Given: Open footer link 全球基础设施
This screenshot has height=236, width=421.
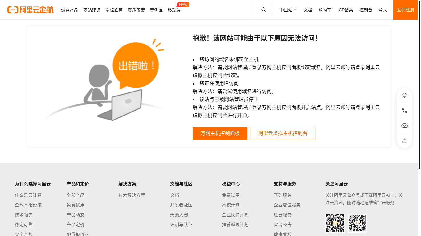Looking at the screenshot, I should (28, 205).
